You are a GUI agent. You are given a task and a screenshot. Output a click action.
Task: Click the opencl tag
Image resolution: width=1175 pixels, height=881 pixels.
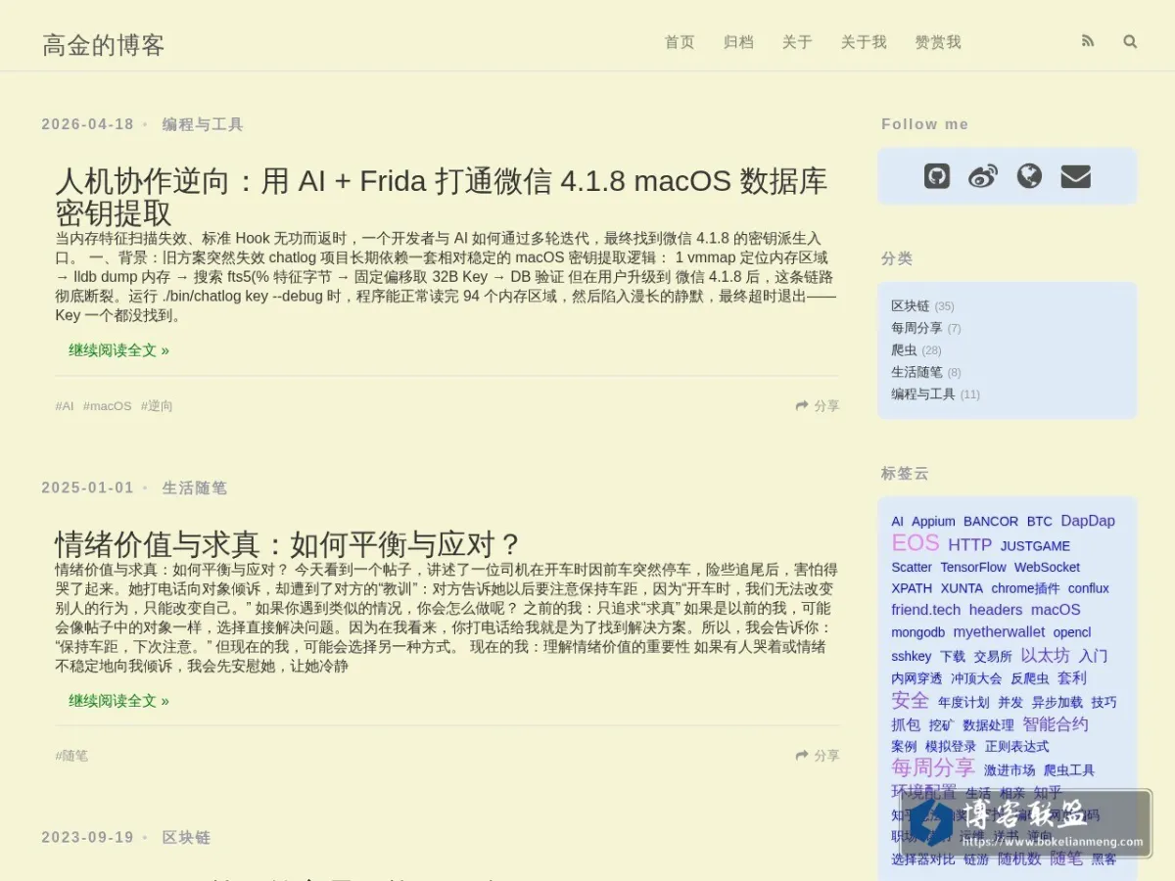pyautogui.click(x=1072, y=632)
